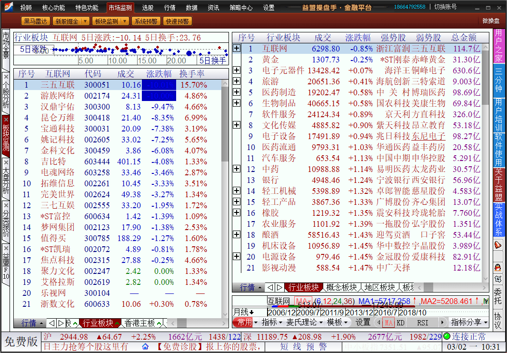Select the KD indicator

400,322
